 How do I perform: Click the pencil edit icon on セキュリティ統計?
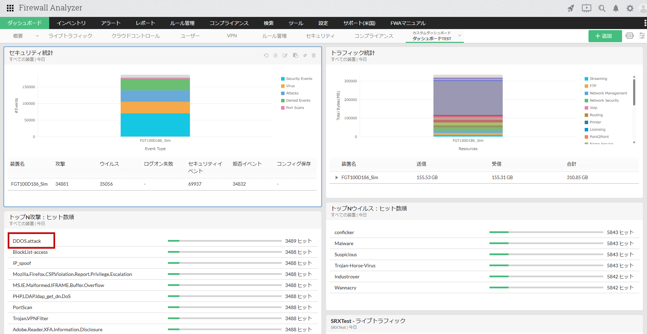click(x=285, y=55)
